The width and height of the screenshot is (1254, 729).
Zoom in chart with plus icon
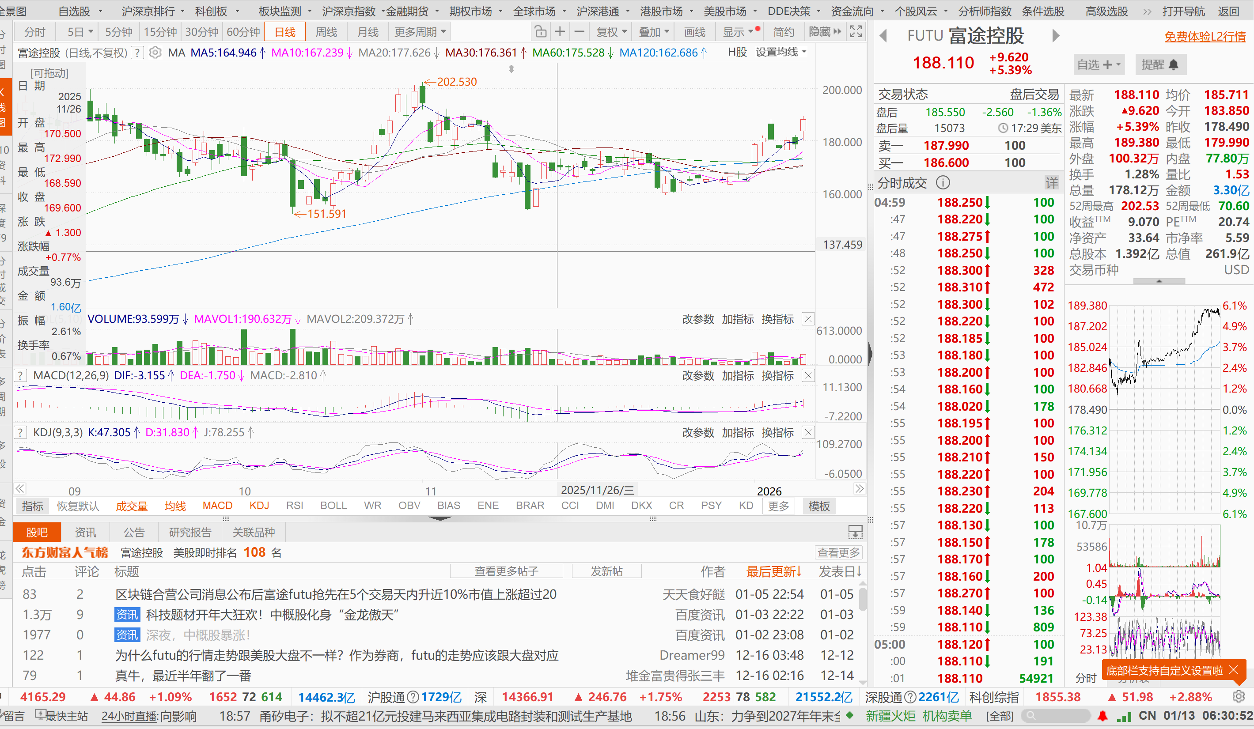click(560, 32)
